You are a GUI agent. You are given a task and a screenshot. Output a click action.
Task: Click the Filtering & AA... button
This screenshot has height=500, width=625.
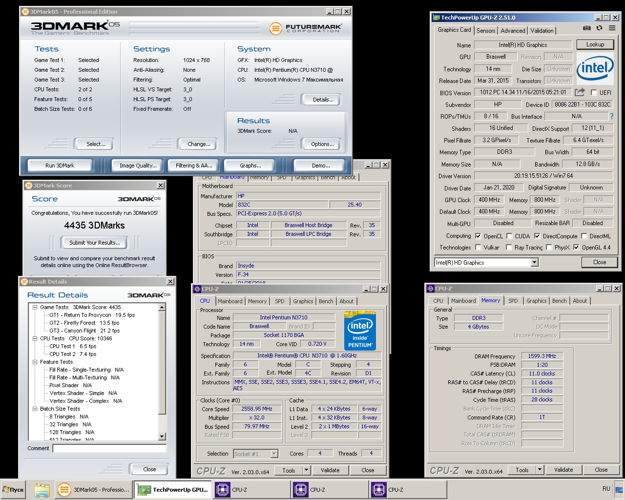tap(194, 166)
